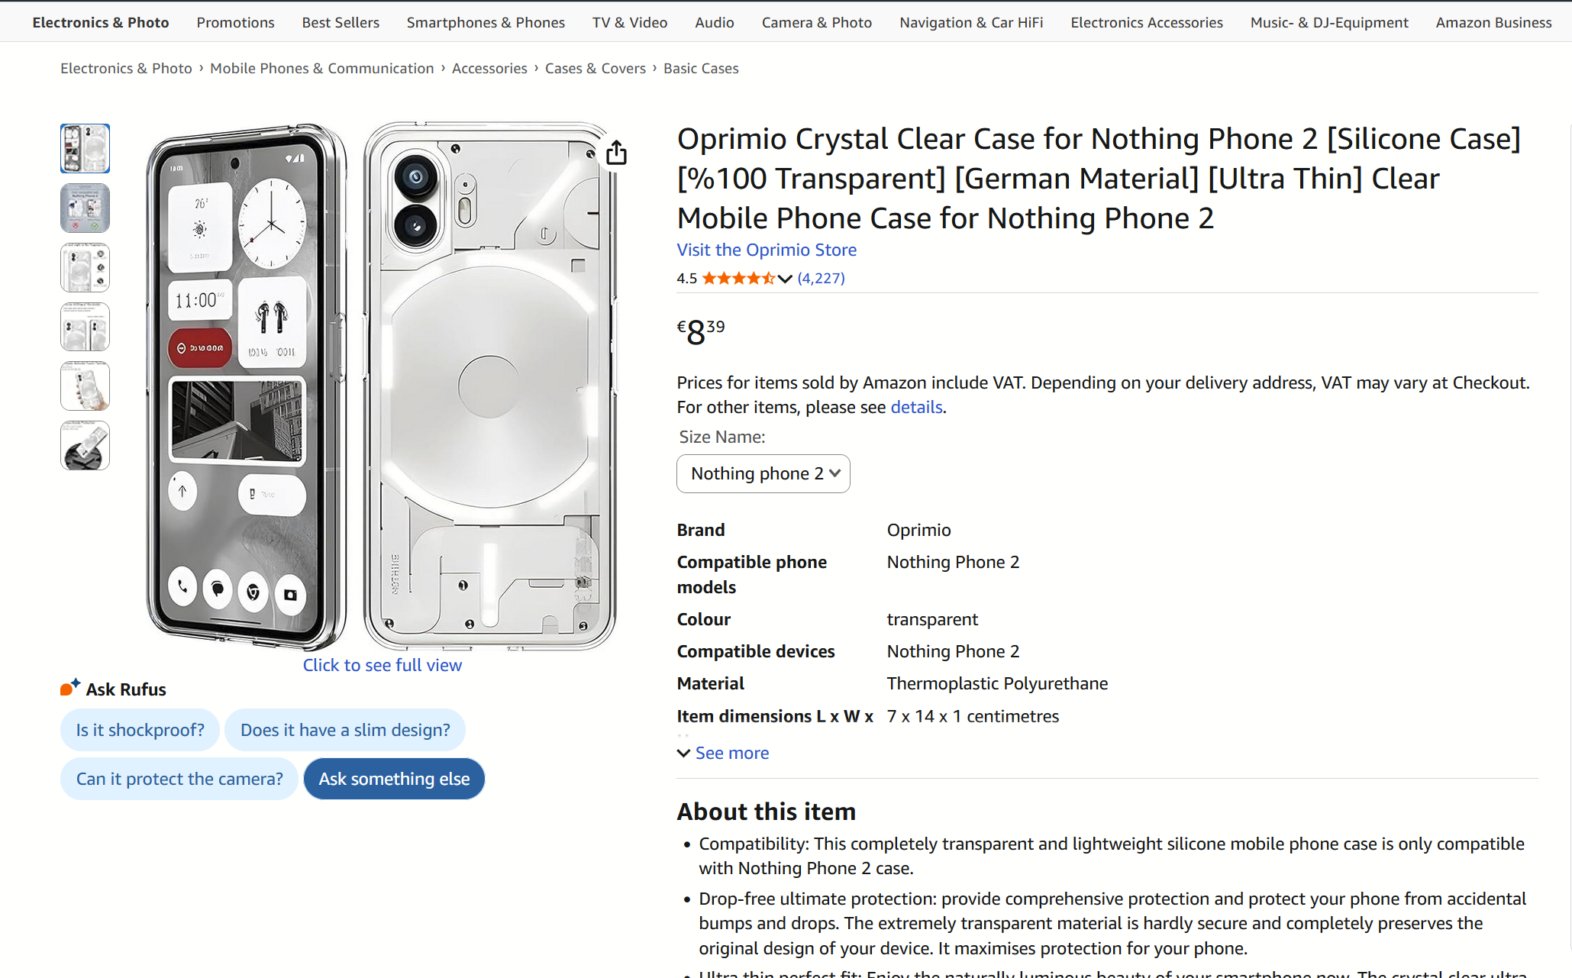Go to Smartphones & Phones category
This screenshot has width=1572, height=978.
[486, 22]
